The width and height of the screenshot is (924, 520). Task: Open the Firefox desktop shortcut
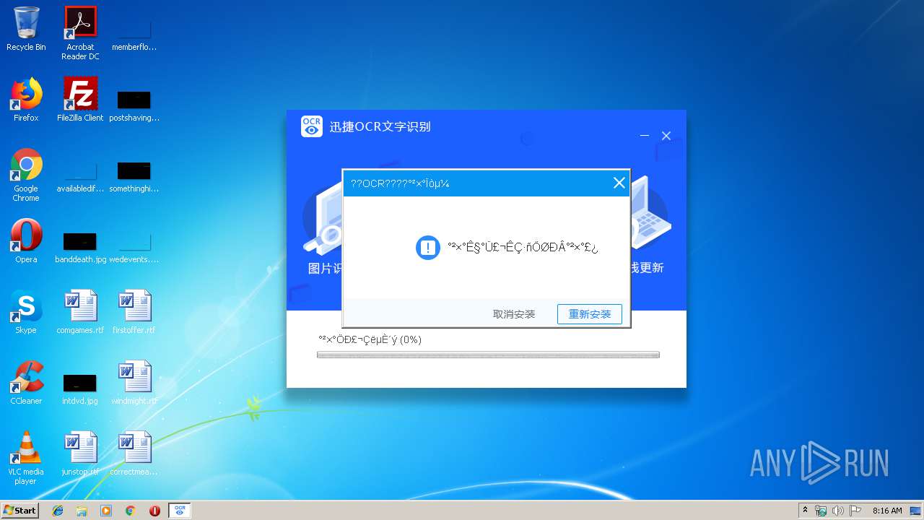coord(26,100)
